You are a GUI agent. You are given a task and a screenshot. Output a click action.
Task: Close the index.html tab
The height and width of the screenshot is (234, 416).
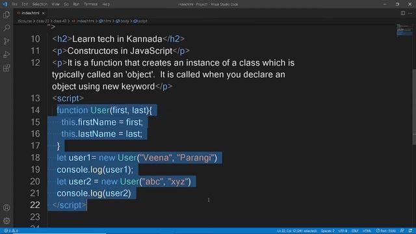tap(44, 13)
